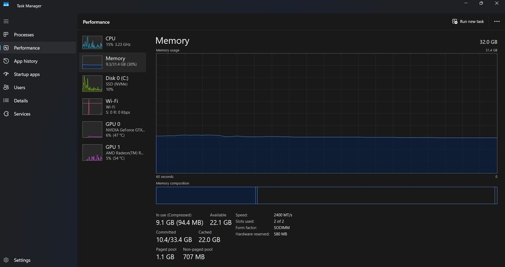Screen dimensions: 505x267
Task: Click the '22.1 GB' available value
Action: click(221, 222)
